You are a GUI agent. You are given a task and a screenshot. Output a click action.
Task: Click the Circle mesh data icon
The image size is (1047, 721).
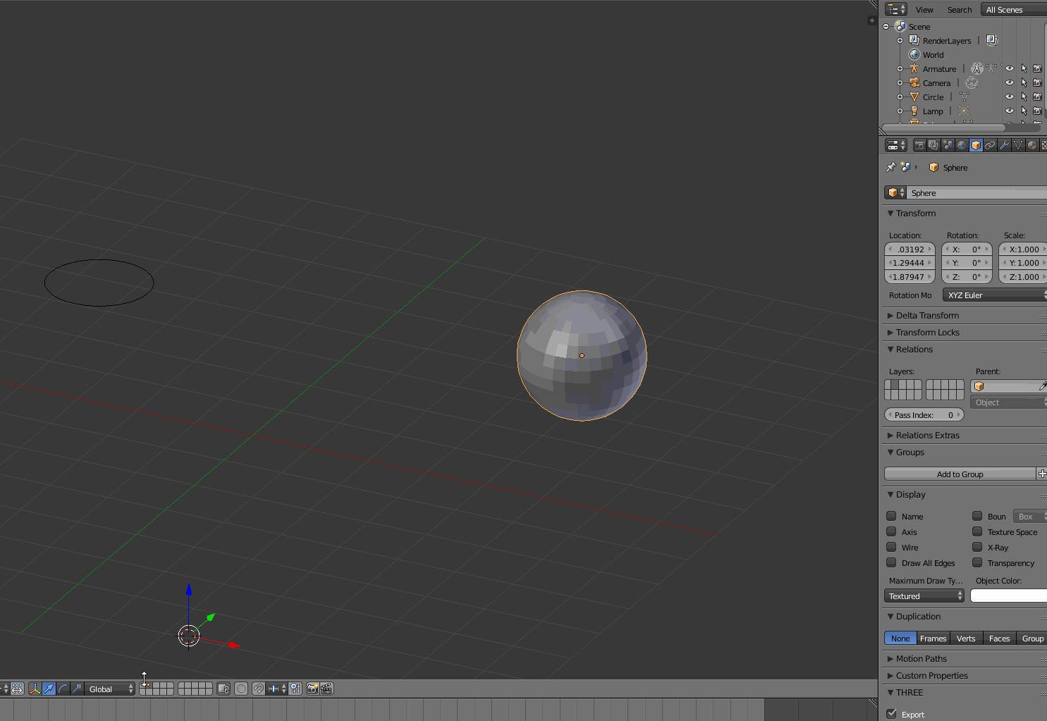click(x=964, y=97)
